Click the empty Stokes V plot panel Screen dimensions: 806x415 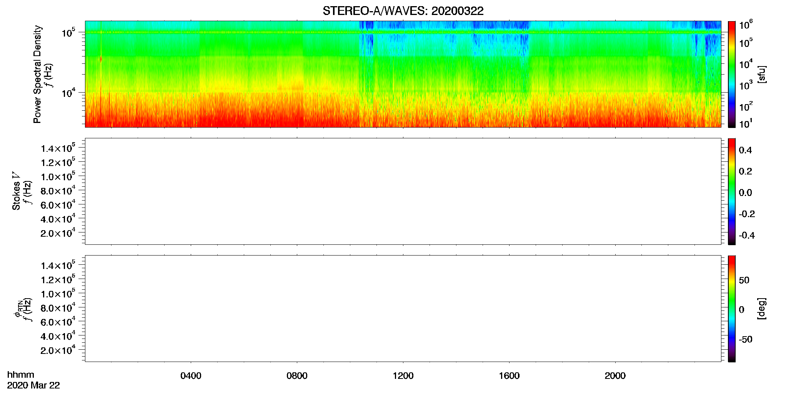(x=403, y=191)
